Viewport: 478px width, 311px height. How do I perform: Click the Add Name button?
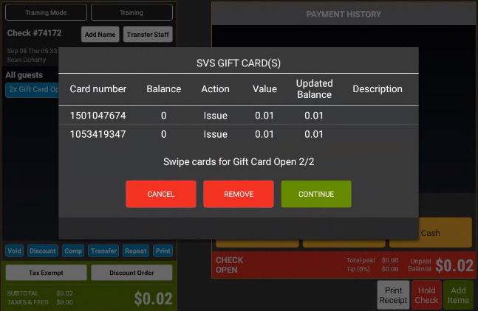(100, 35)
